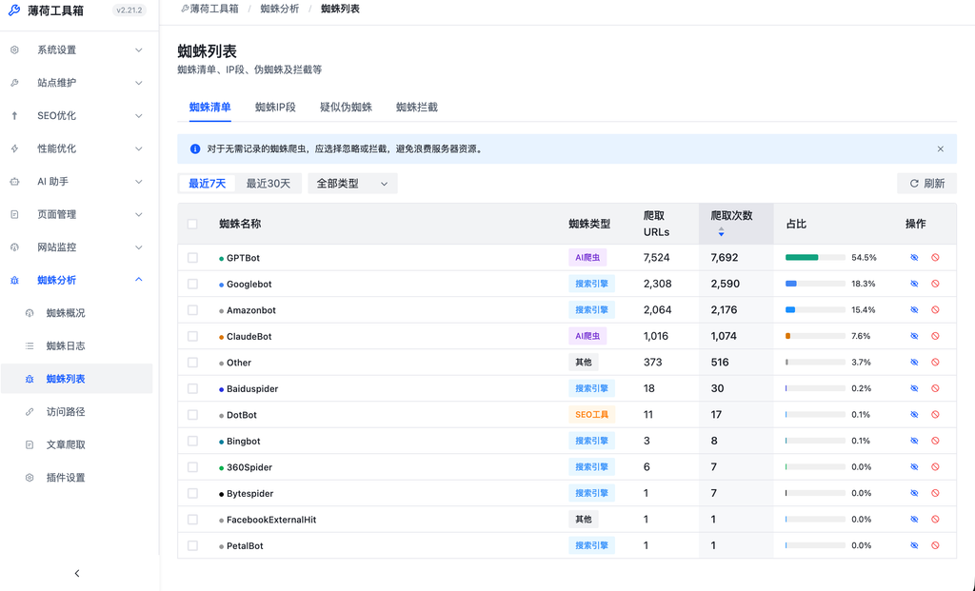Image resolution: width=975 pixels, height=591 pixels.
Task: Block DotBot using its ban icon
Action: point(935,415)
